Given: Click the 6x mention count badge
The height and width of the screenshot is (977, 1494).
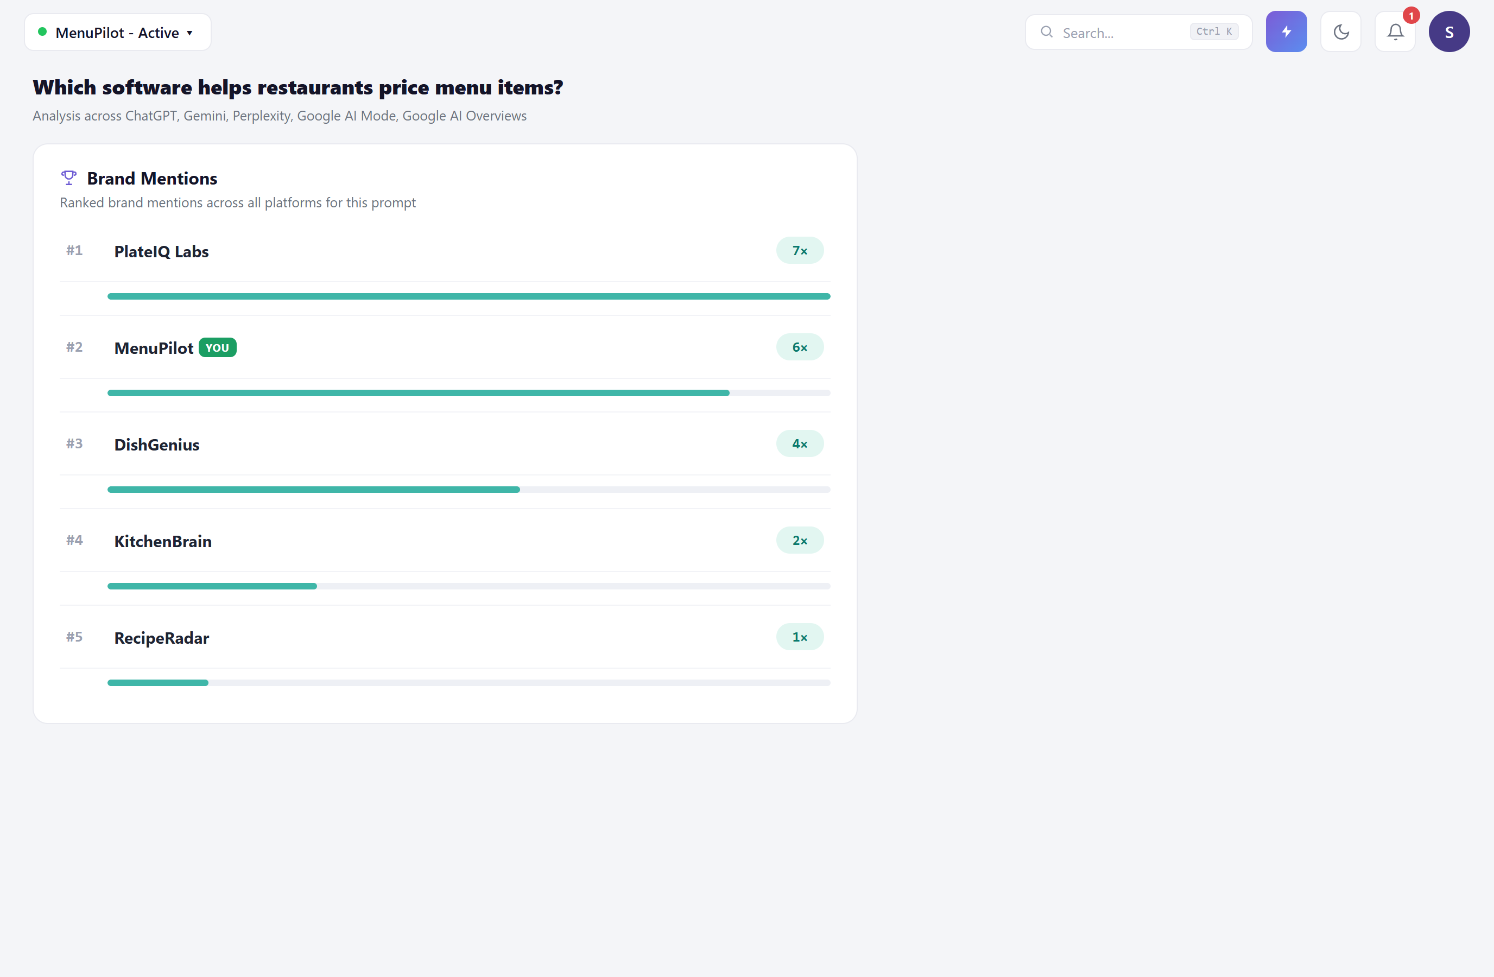Looking at the screenshot, I should click(800, 347).
